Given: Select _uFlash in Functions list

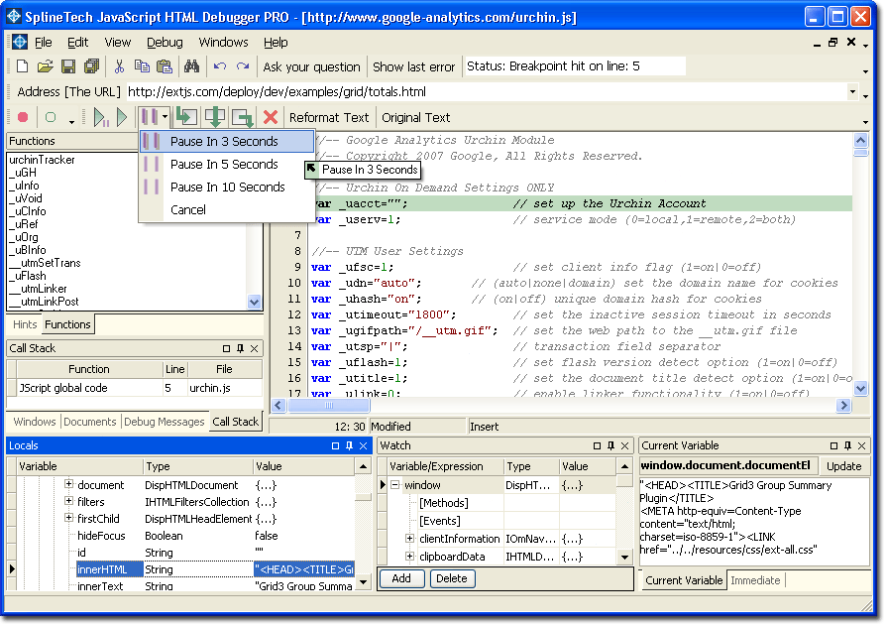Looking at the screenshot, I should coord(28,277).
